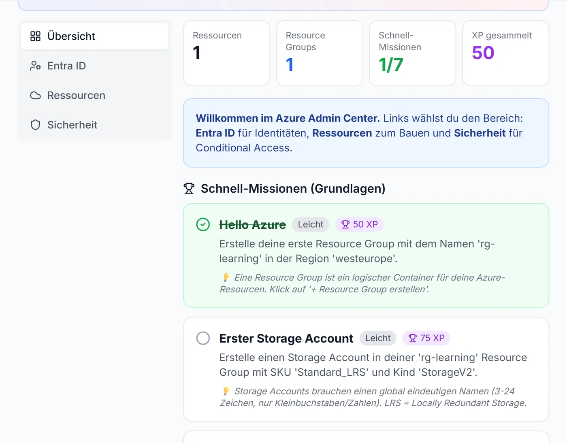Viewport: 567px width, 443px height.
Task: Toggle the green completed check for Hello Azure
Action: (203, 224)
